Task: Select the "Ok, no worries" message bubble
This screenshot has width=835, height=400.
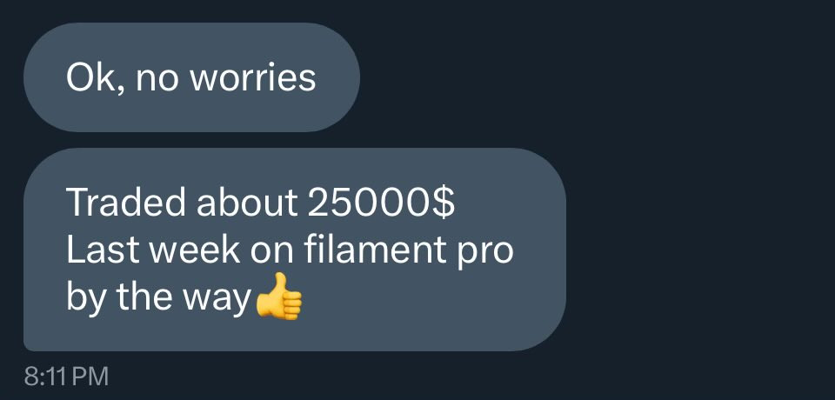Action: pyautogui.click(x=191, y=77)
